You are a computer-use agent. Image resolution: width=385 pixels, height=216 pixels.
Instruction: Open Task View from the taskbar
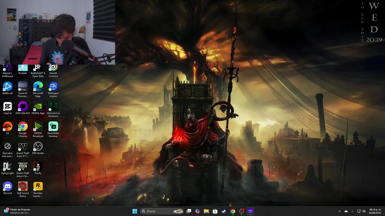(x=189, y=211)
